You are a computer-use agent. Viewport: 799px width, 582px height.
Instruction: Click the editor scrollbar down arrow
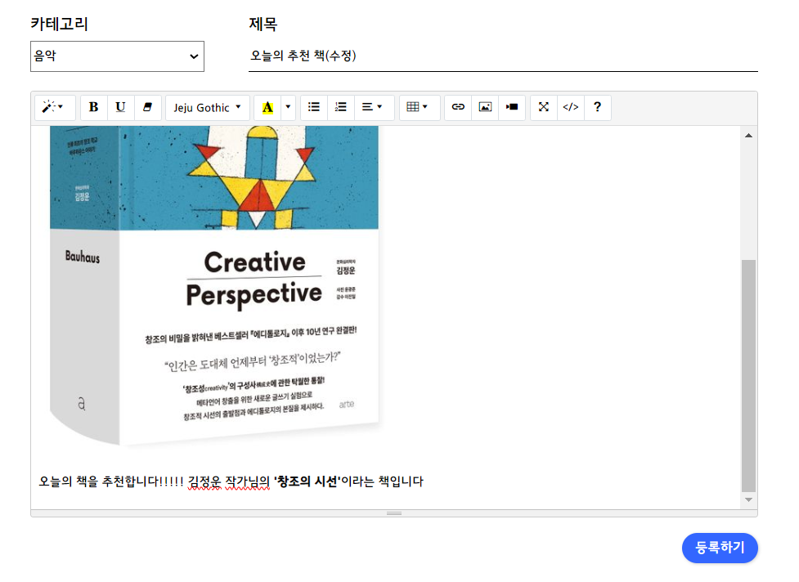coord(748,499)
